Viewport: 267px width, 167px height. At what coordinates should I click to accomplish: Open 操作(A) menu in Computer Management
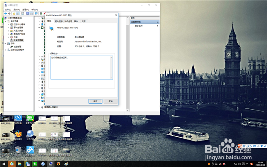click(x=17, y=10)
